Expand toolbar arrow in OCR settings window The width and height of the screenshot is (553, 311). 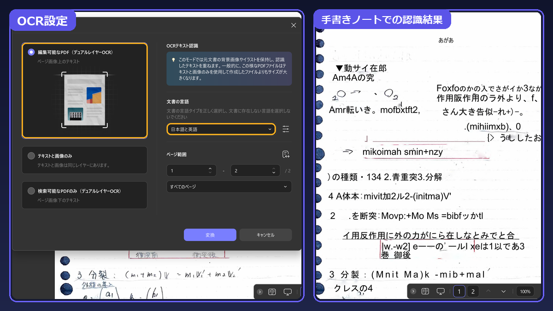coord(260,292)
